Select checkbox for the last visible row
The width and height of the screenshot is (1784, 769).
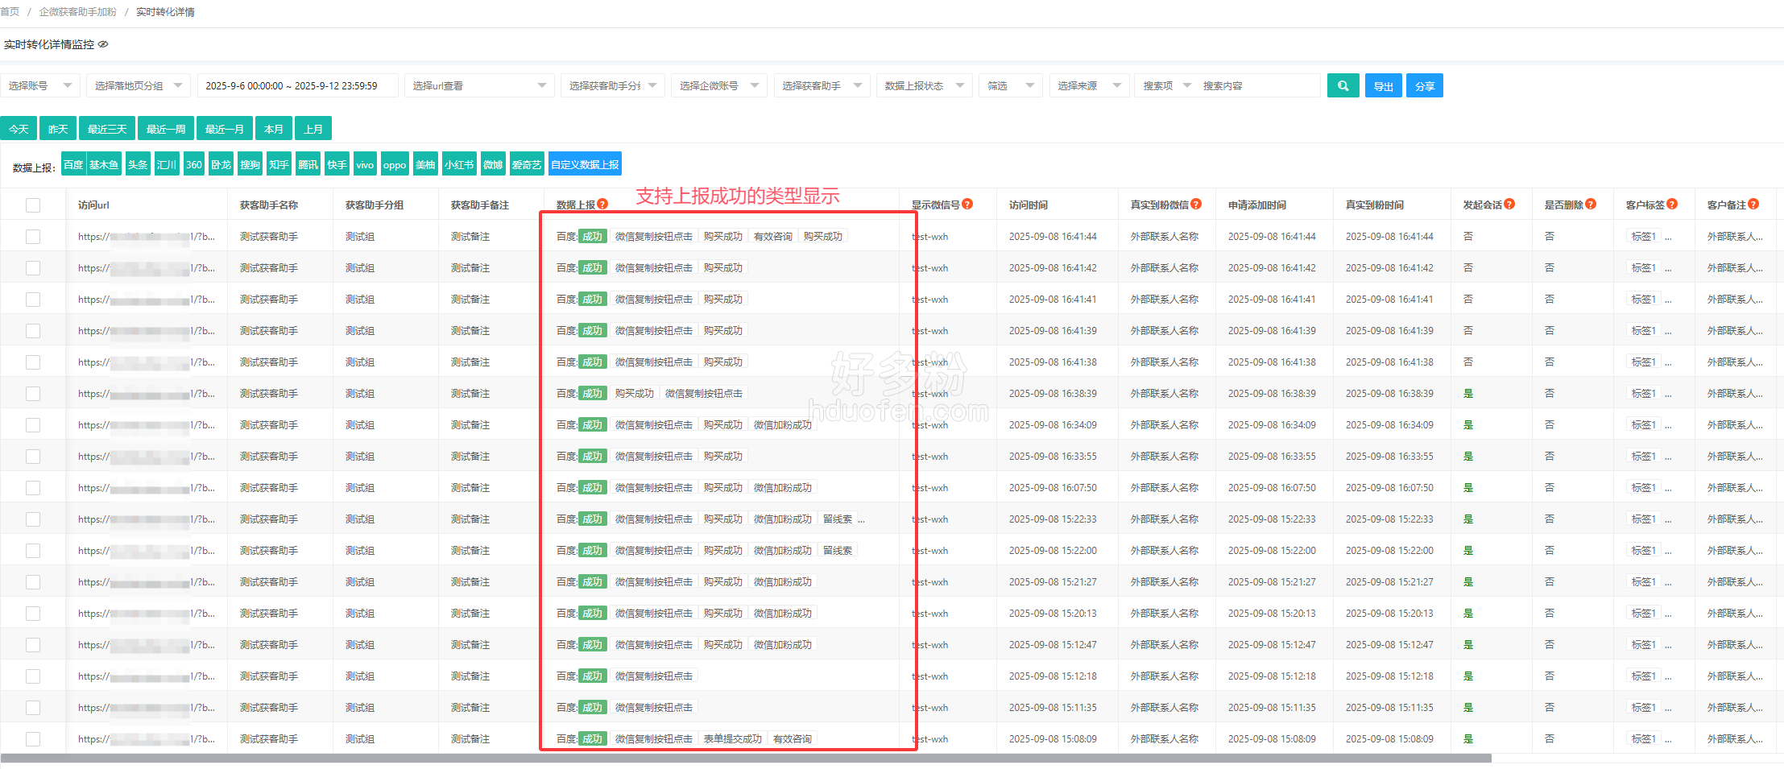click(33, 739)
